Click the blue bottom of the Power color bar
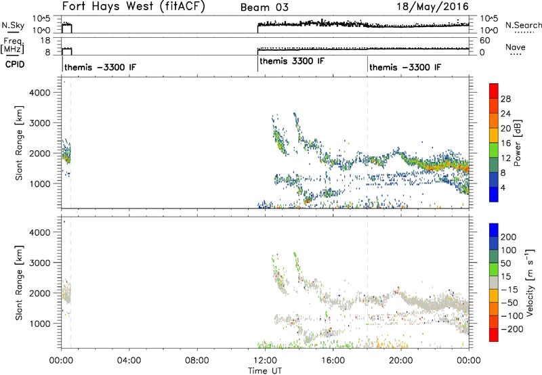The image size is (542, 375). click(494, 194)
